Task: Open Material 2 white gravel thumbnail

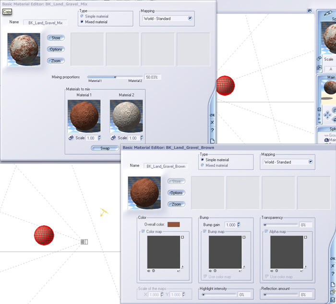Action: coord(126,116)
